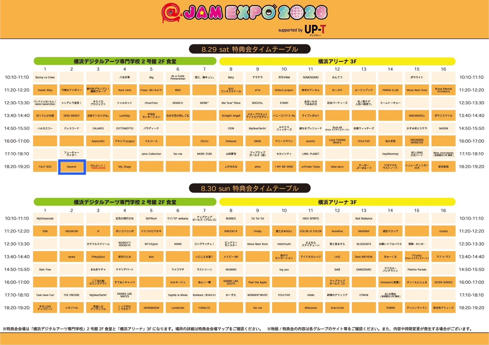The width and height of the screenshot is (489, 345).
Task: Select the 8.29 sat 特典会タイムテーブル heading
Action: (x=250, y=49)
